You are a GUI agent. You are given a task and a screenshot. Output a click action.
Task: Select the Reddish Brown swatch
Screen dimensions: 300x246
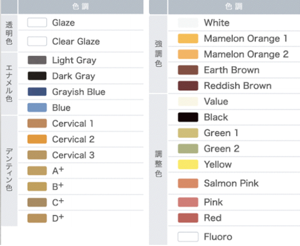[188, 86]
